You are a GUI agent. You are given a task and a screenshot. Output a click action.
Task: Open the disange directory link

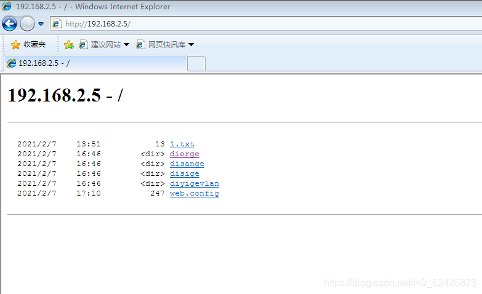pyautogui.click(x=187, y=164)
